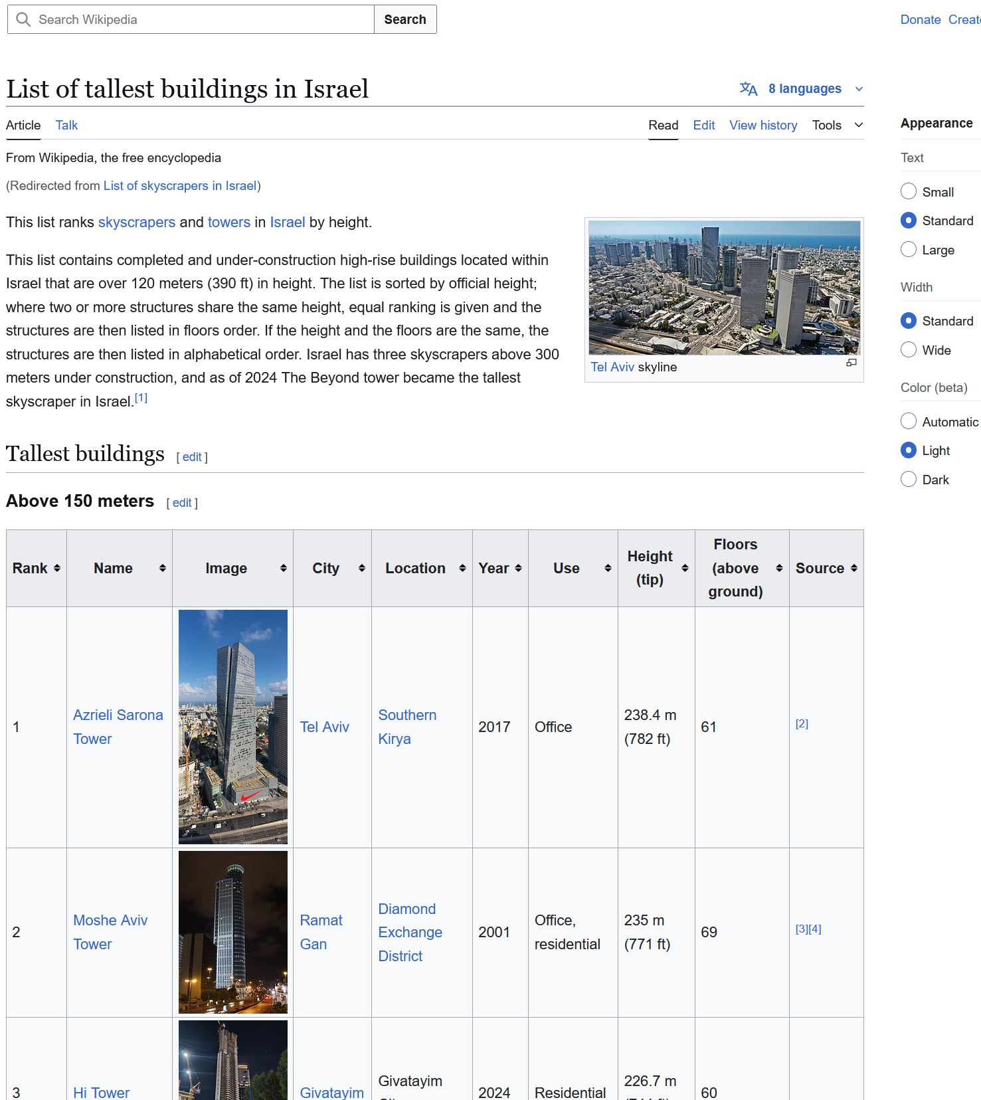Open List of skyscrapers in Israel redirect link
981x1100 pixels.
coord(180,185)
